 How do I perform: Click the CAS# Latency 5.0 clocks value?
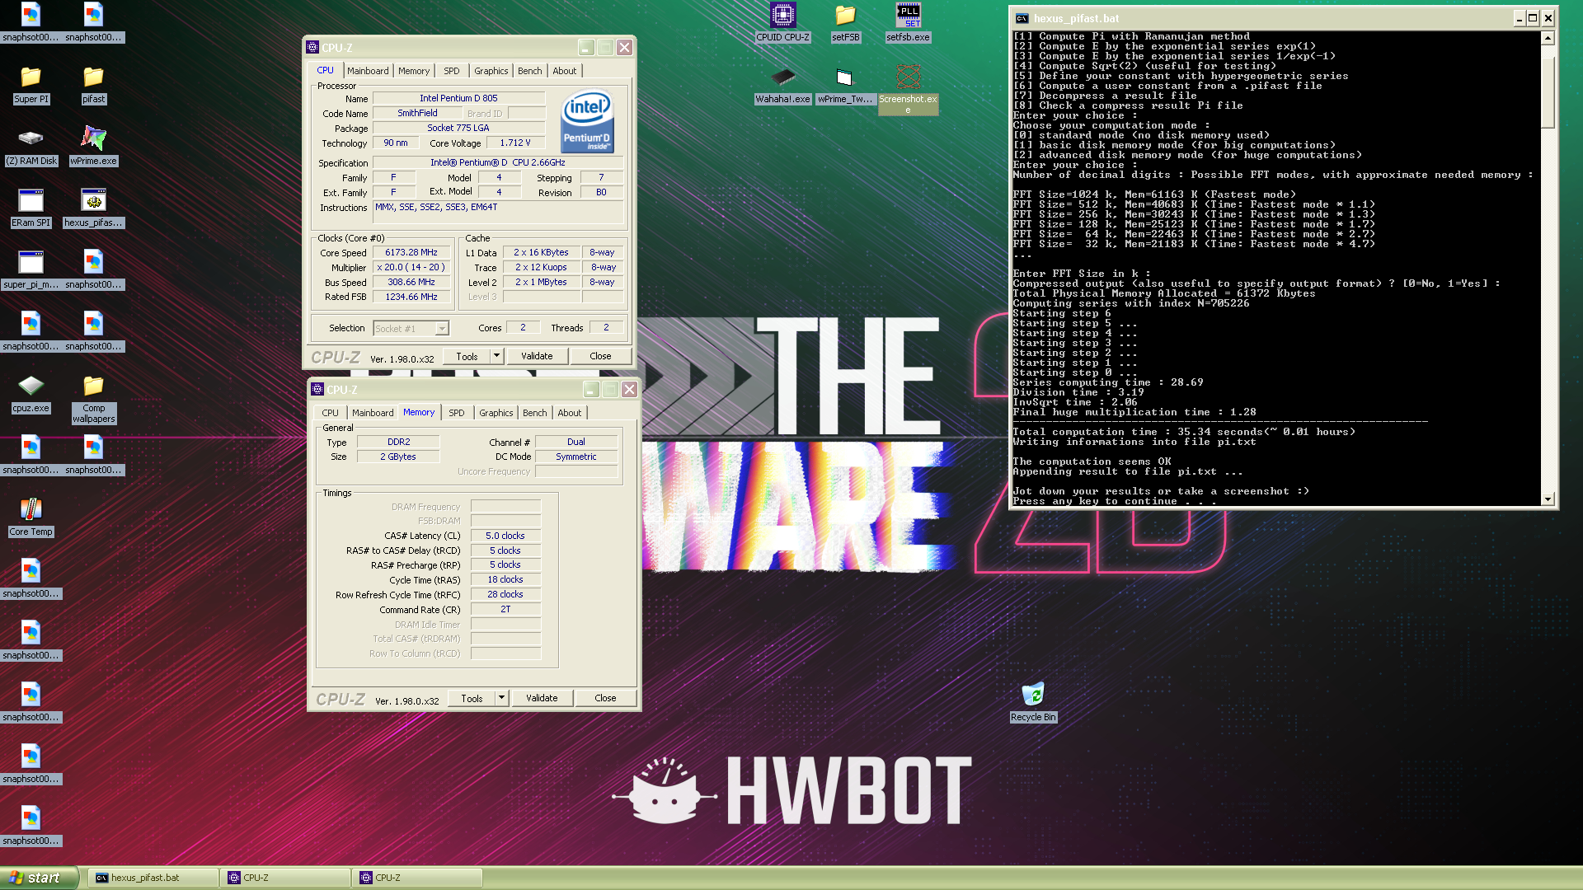505,536
